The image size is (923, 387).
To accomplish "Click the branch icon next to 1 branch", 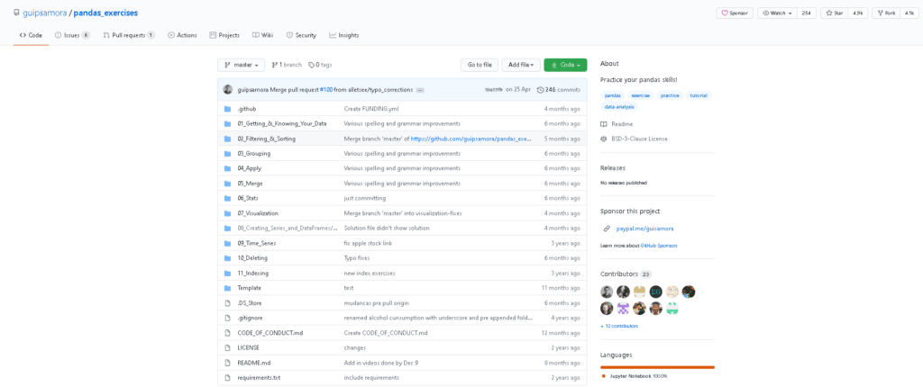I will point(274,65).
